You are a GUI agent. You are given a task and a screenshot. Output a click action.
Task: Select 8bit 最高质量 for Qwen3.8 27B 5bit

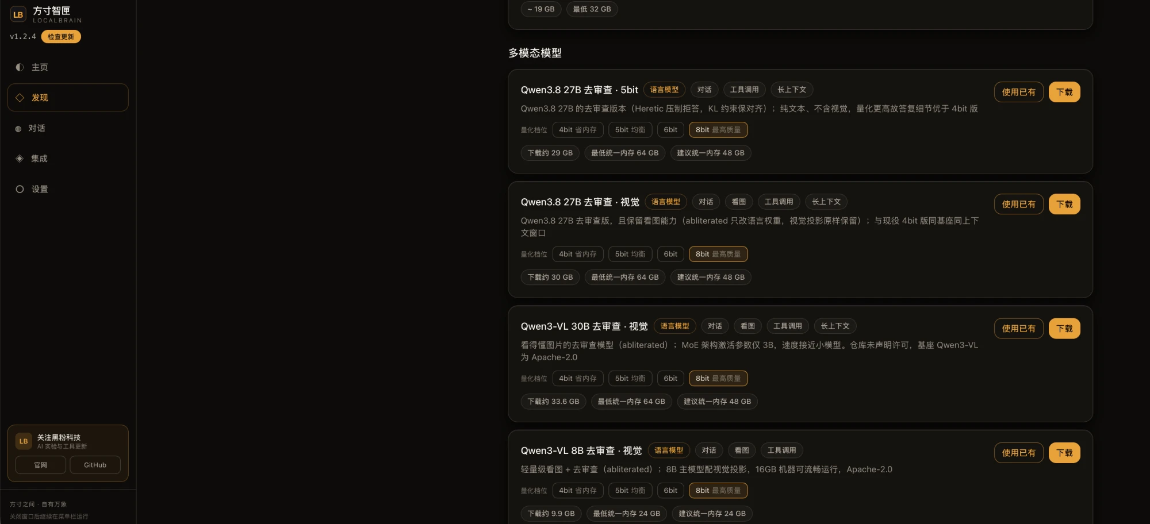tap(718, 130)
